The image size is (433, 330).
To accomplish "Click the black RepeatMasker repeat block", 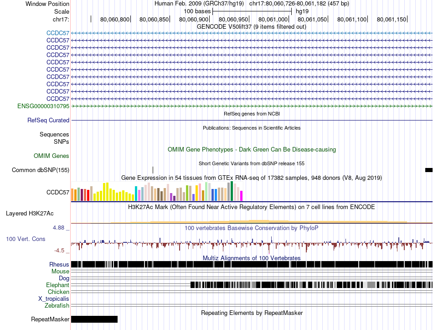I will [94, 319].
